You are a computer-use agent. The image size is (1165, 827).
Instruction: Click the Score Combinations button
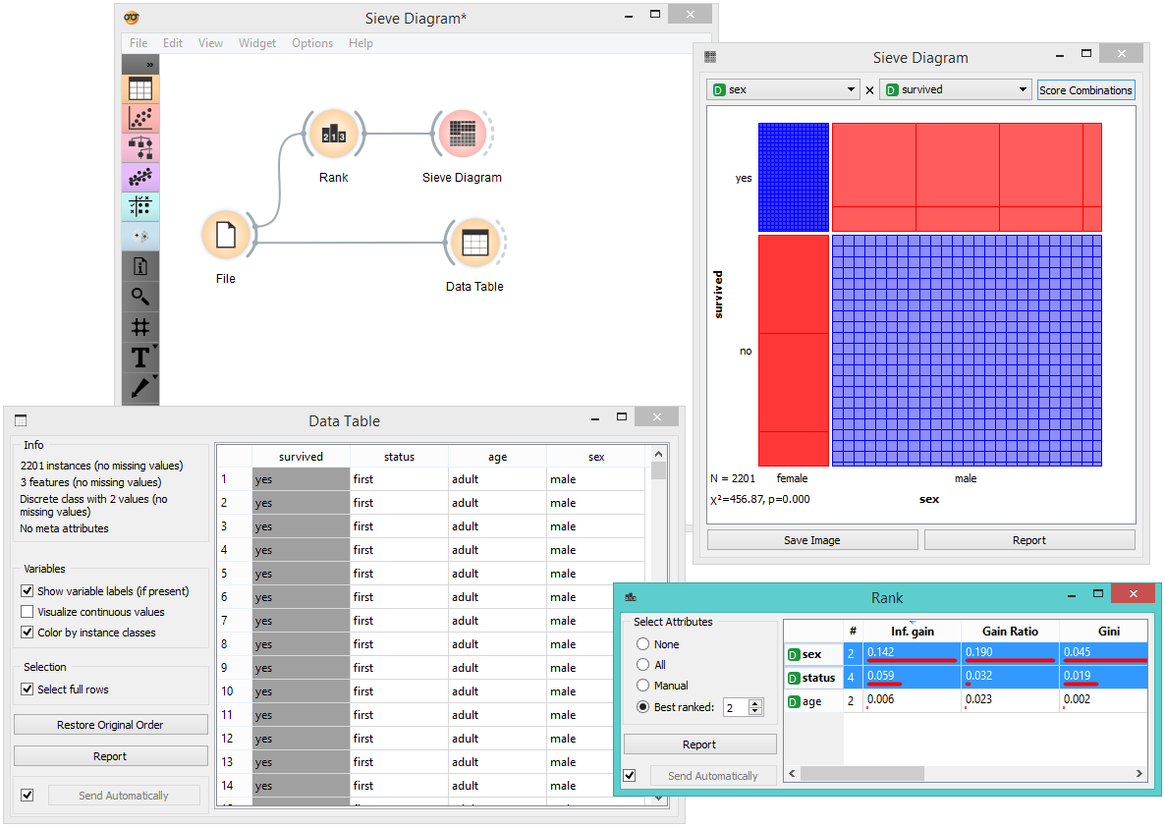click(x=1085, y=90)
